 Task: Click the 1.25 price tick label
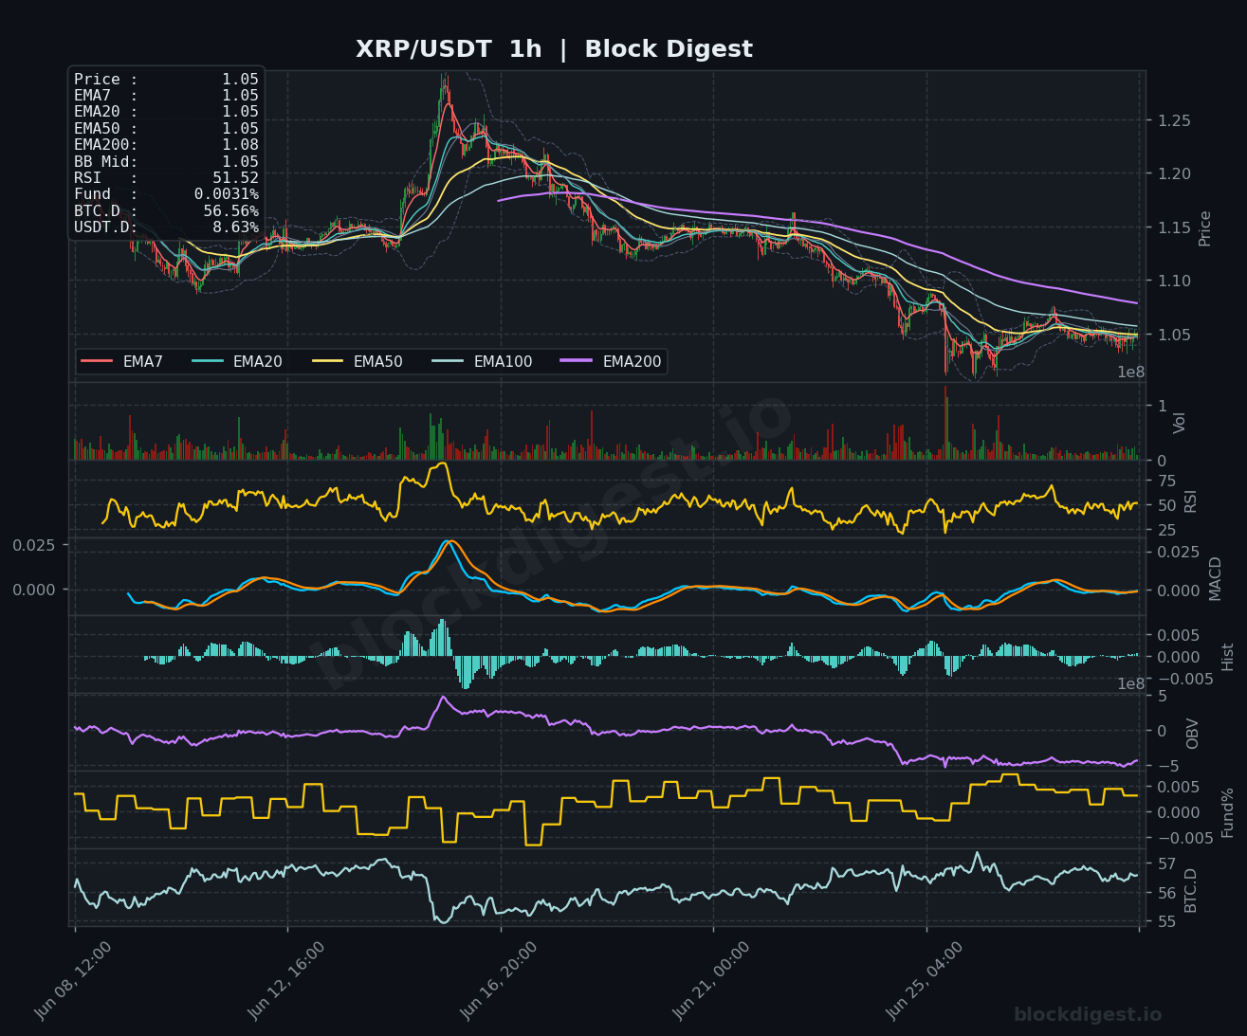point(1172,121)
